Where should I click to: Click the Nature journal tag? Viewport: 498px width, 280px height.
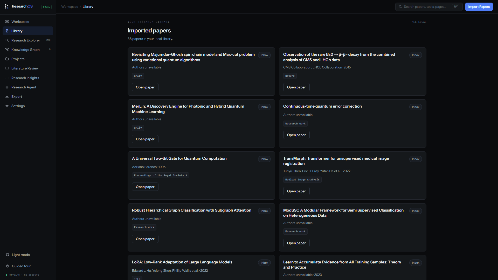point(290,76)
